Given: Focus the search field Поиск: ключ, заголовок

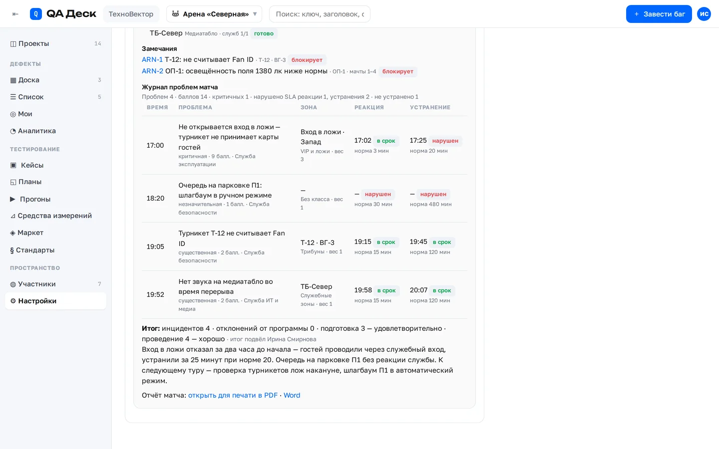Looking at the screenshot, I should coord(320,14).
